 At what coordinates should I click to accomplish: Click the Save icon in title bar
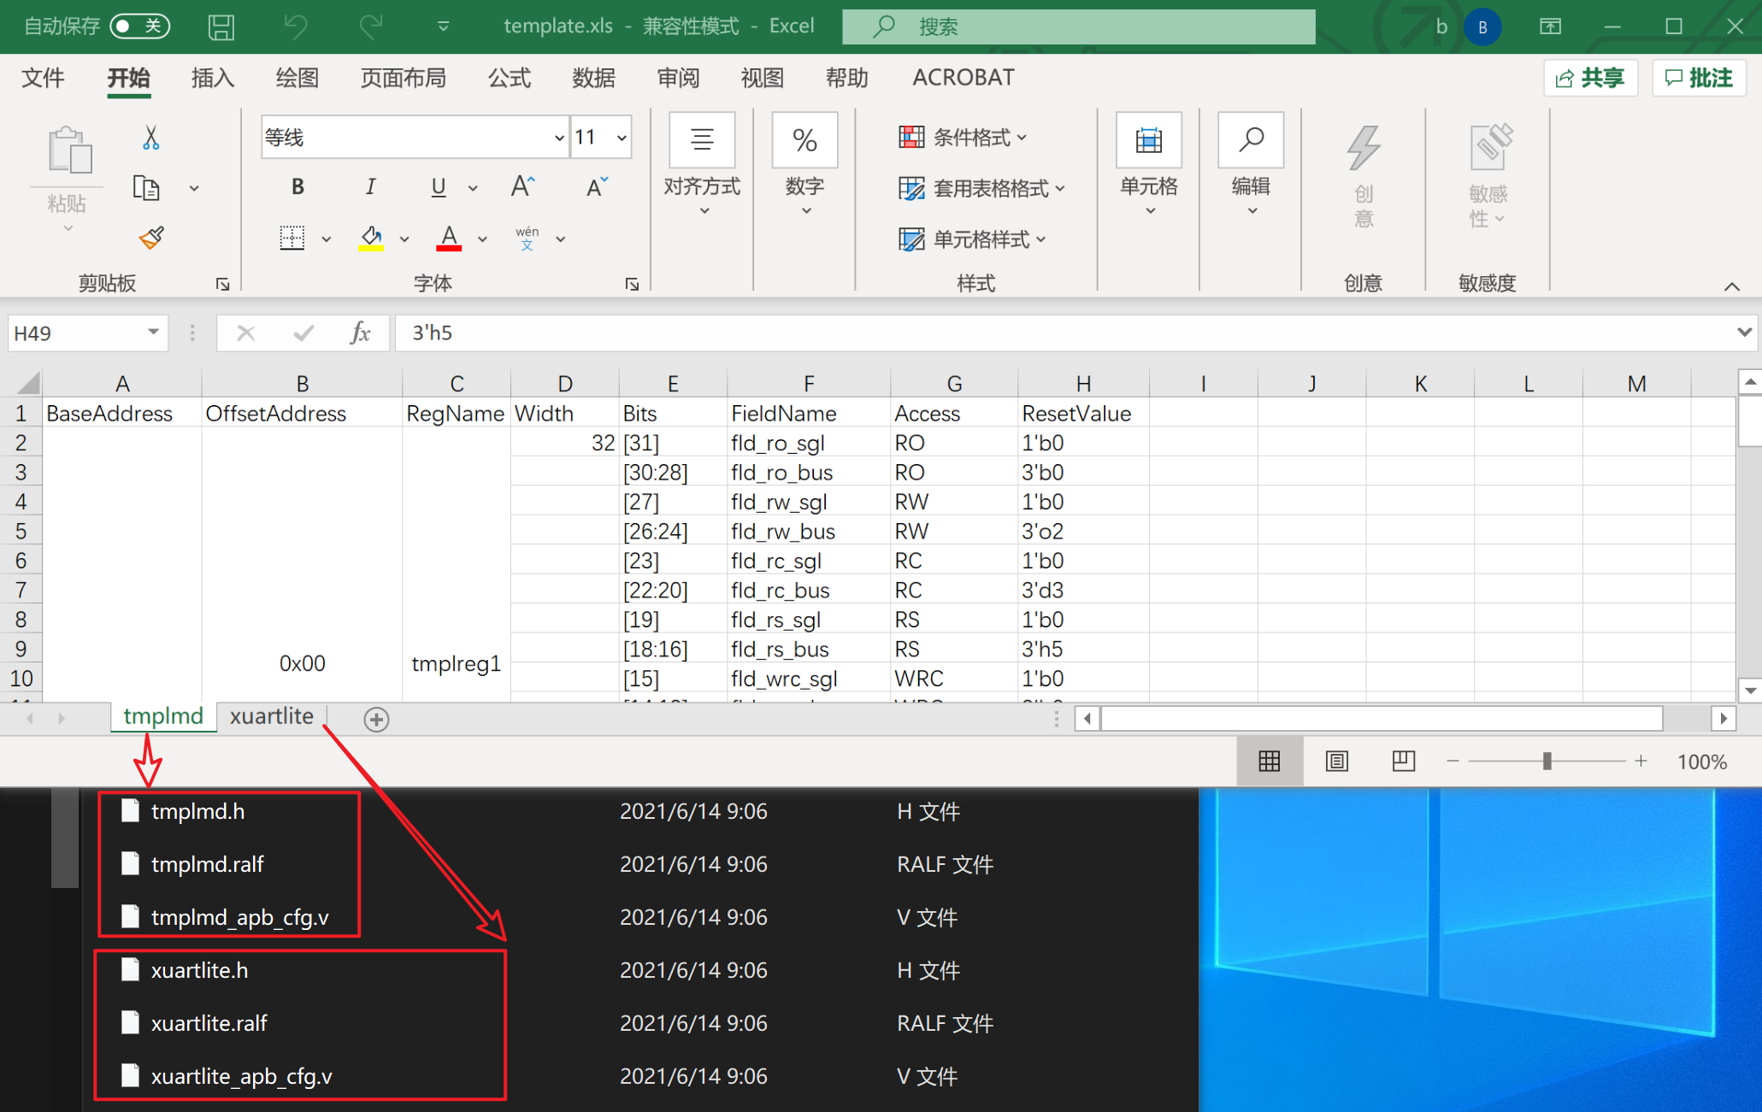point(221,26)
